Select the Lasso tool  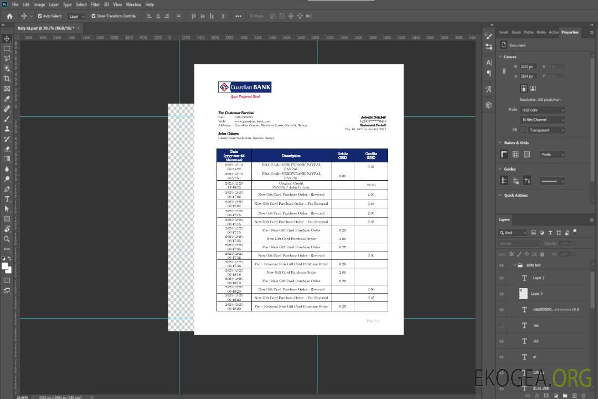pos(7,58)
